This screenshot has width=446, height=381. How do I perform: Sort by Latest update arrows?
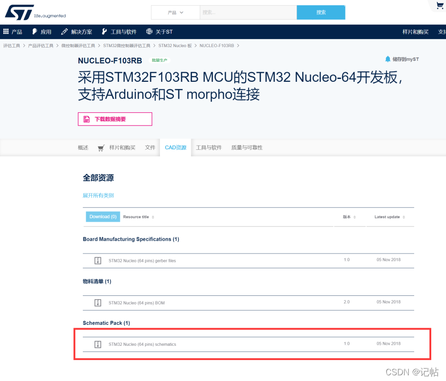click(404, 217)
